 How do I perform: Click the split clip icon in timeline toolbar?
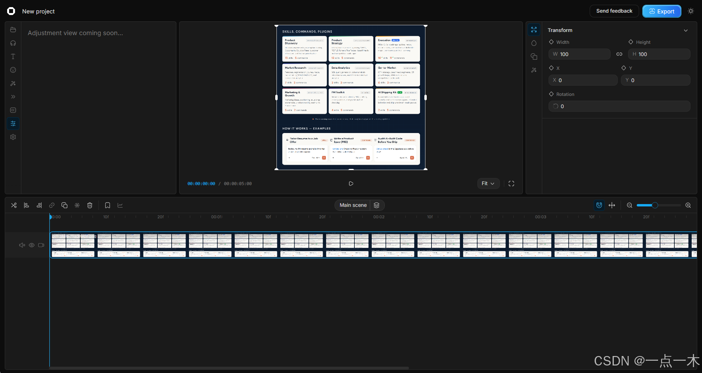point(14,205)
